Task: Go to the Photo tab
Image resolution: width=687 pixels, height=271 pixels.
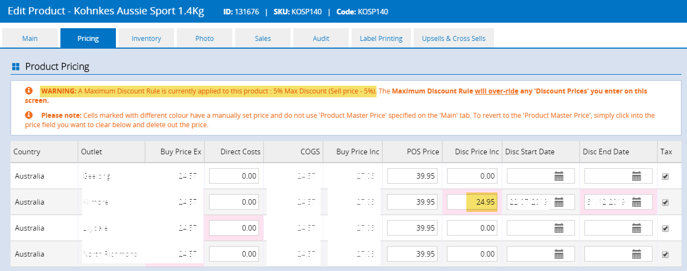Action: [205, 38]
